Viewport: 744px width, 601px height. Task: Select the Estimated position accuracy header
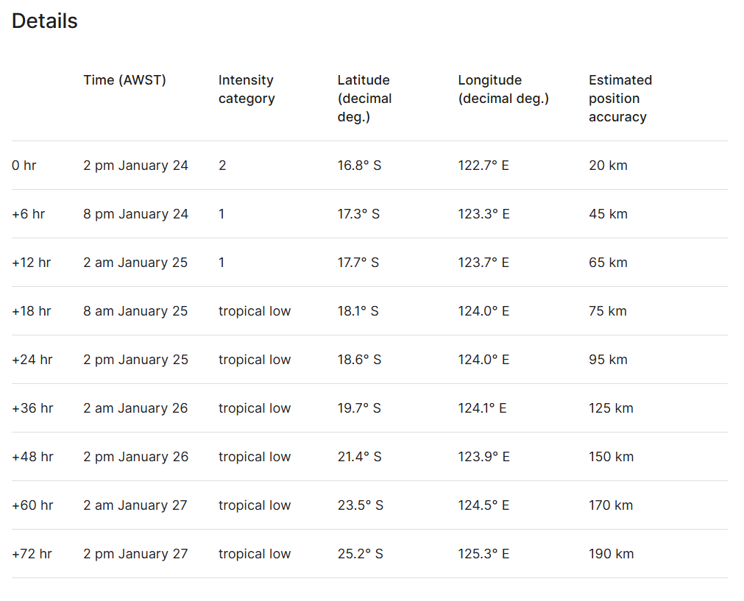(x=620, y=99)
